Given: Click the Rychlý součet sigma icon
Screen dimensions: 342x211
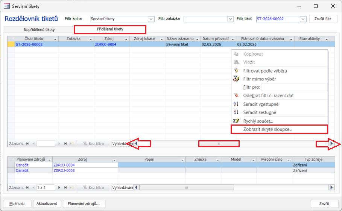Looking at the screenshot, I should 236,121.
